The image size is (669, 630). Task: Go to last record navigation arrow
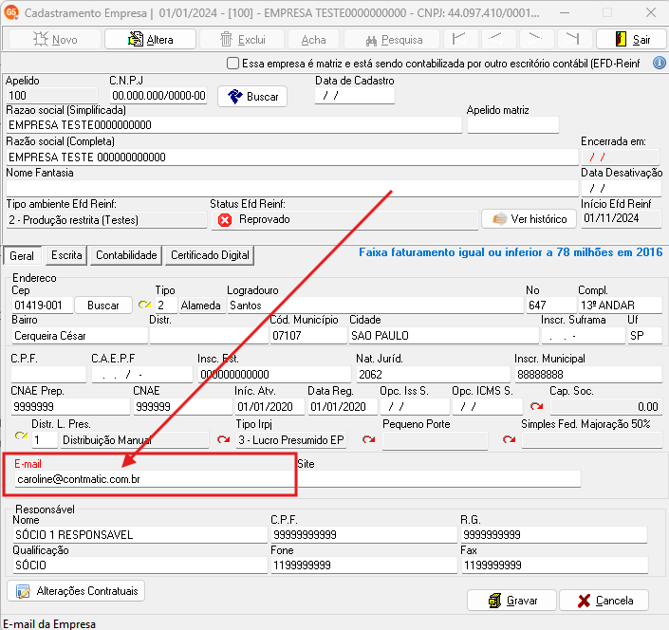pos(573,40)
